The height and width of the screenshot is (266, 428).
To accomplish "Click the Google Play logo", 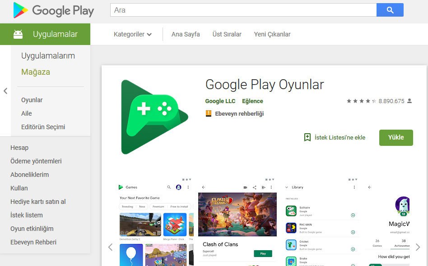I will tap(53, 10).
